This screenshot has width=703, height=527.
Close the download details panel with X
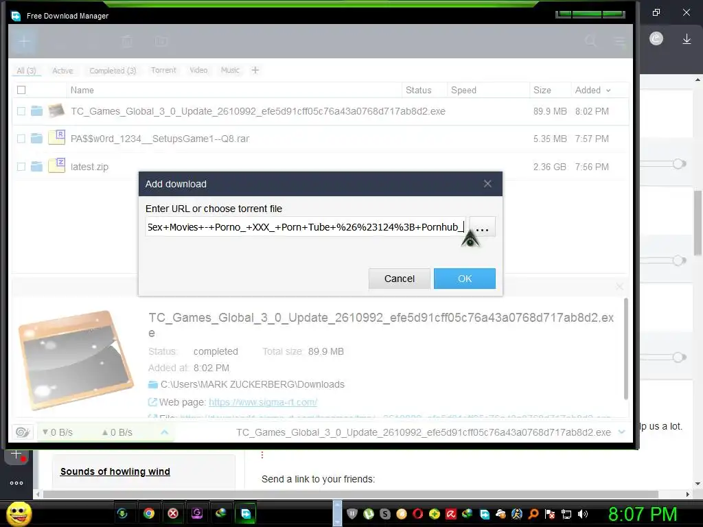[x=619, y=286]
